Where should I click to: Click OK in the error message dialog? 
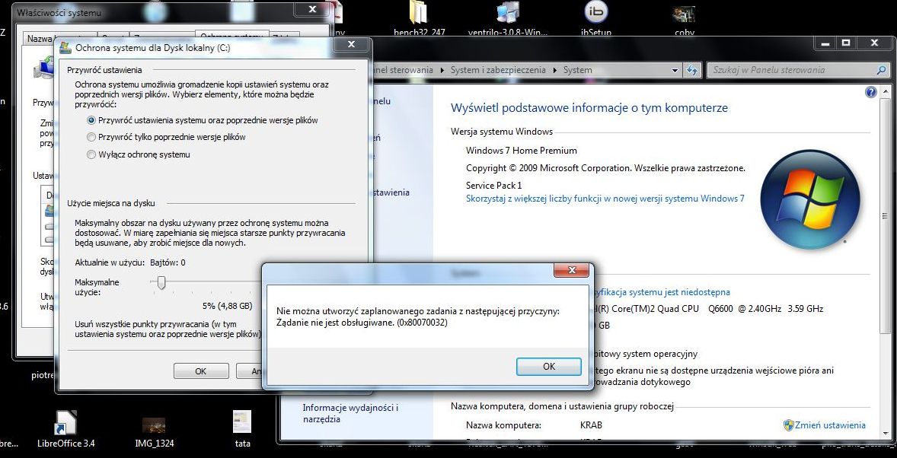pyautogui.click(x=548, y=367)
